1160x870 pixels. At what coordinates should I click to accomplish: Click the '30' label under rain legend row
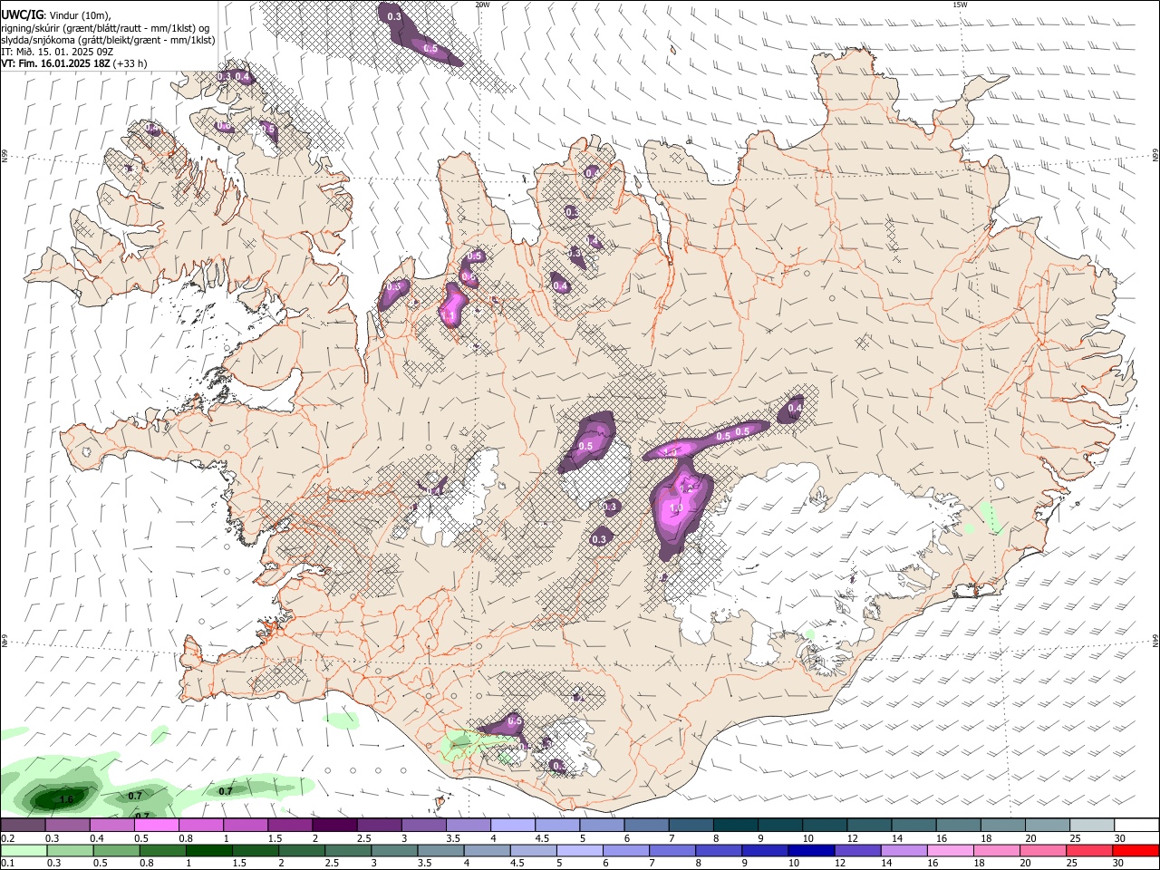pos(1119,864)
